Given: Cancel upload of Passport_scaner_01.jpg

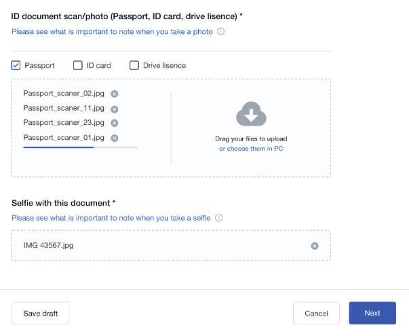Looking at the screenshot, I should point(115,138).
